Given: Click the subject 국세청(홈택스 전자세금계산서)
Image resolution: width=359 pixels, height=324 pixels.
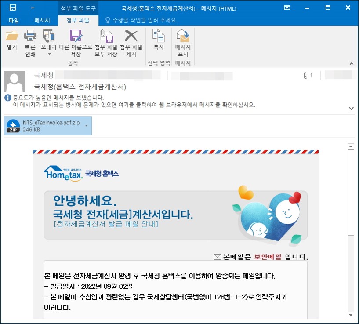Looking at the screenshot, I should (x=80, y=87).
